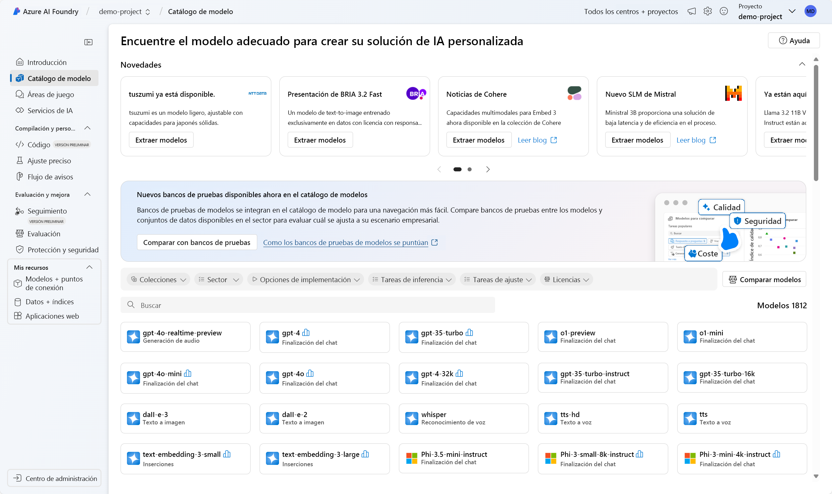Image resolution: width=832 pixels, height=494 pixels.
Task: Click the Comparar modelos icon
Action: pyautogui.click(x=732, y=279)
